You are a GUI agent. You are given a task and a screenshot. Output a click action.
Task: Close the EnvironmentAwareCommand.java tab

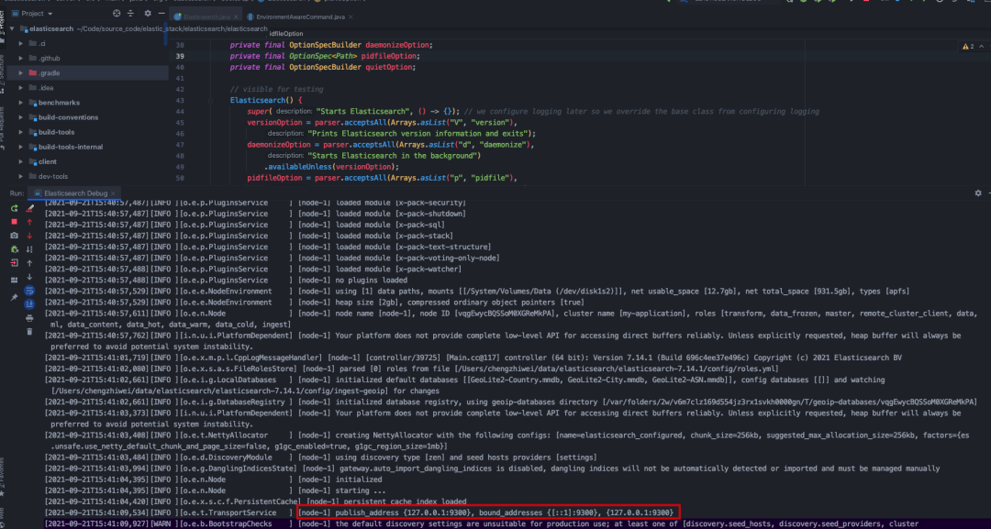(x=351, y=17)
